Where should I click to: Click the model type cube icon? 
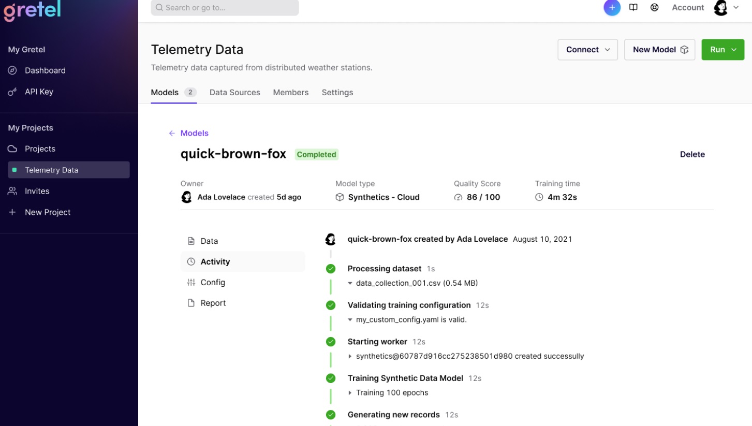(x=340, y=197)
